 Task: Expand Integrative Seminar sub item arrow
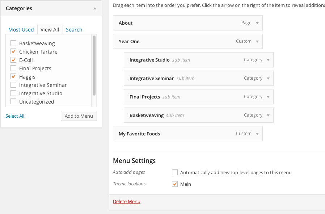click(x=268, y=78)
